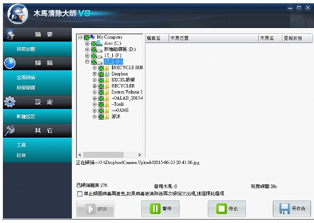Select the ~OALAB_2015 folder label
The width and height of the screenshot is (314, 223).
pos(127,98)
